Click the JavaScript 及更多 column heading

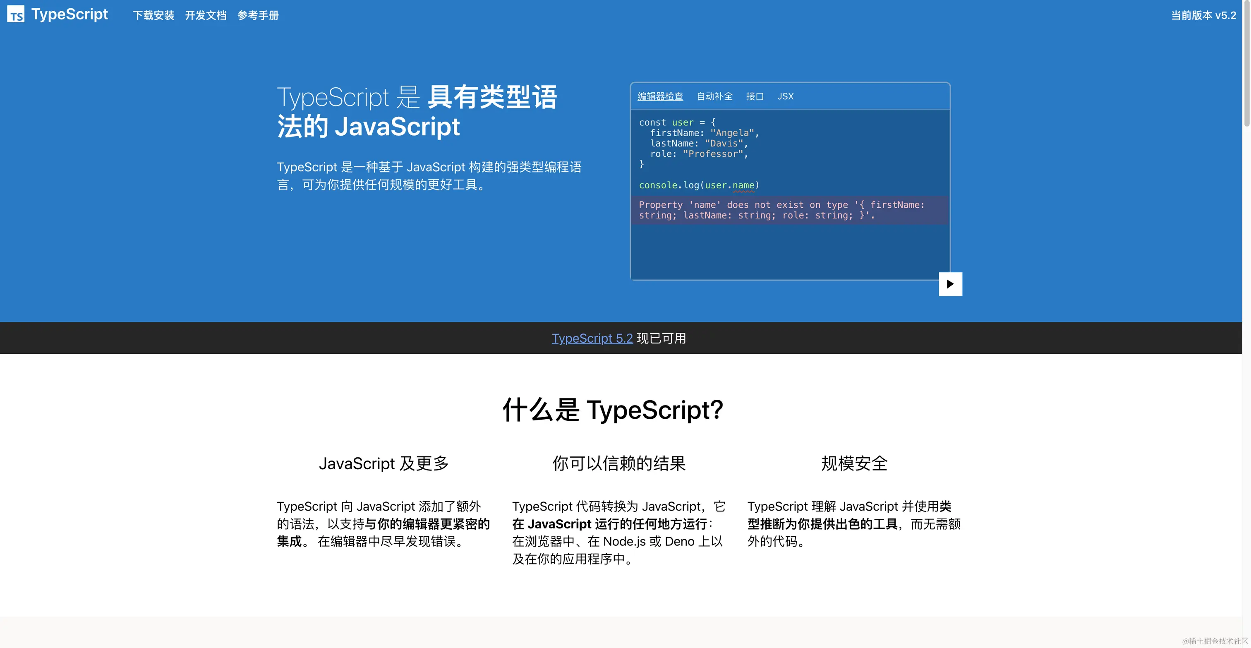click(383, 463)
